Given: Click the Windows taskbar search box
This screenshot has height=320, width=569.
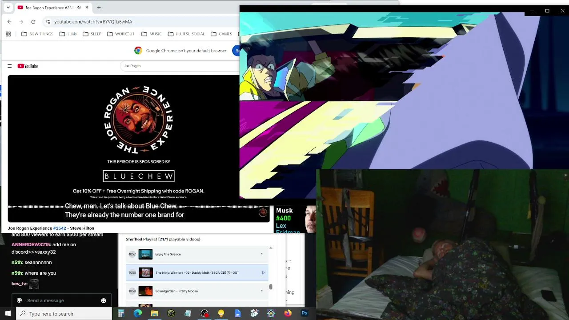Looking at the screenshot, I should click(x=64, y=314).
